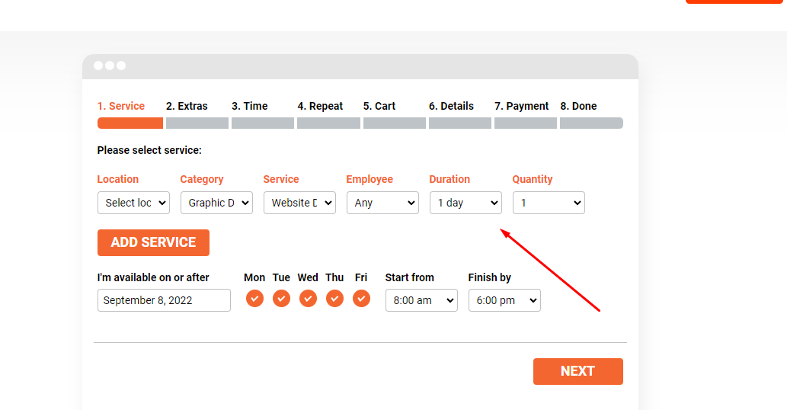Click the ADD SERVICE button

153,242
